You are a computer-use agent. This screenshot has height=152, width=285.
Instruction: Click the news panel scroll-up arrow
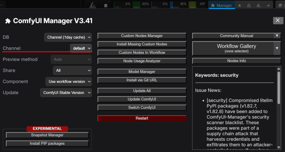(279, 69)
